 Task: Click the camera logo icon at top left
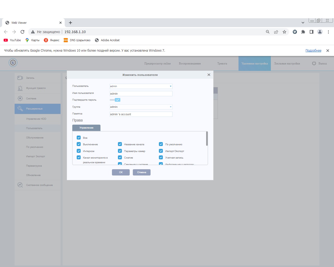pos(13,63)
